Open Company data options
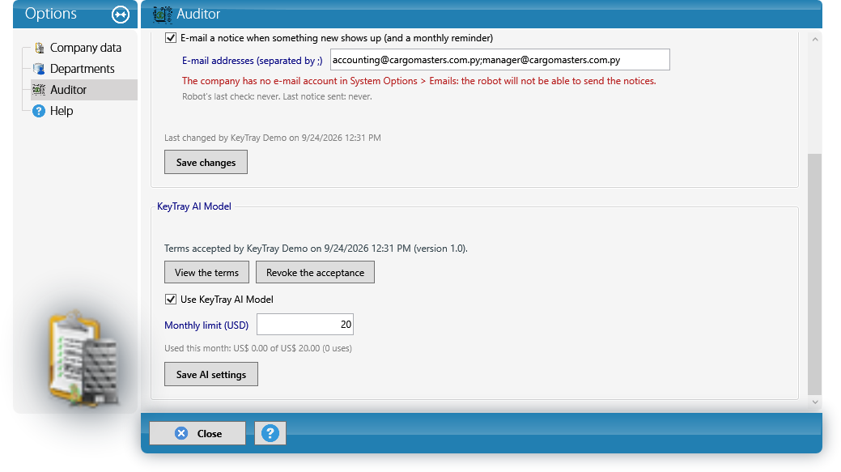 (85, 48)
